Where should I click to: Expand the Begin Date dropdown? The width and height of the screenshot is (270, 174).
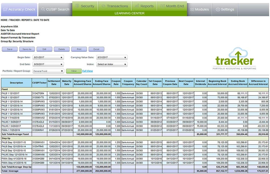click(48, 57)
